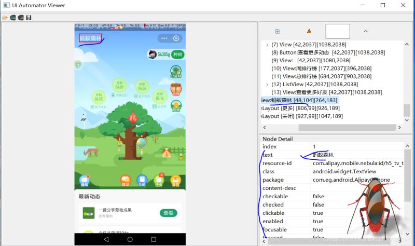Screen dimensions: 415x246
Task: Click the clickable true value
Action: (317, 213)
